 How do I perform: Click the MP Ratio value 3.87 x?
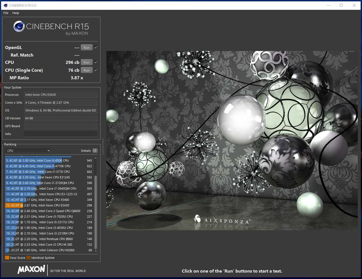click(x=77, y=78)
